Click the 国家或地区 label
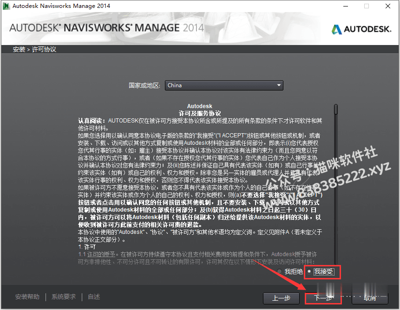This screenshot has width=400, height=310. [x=144, y=85]
